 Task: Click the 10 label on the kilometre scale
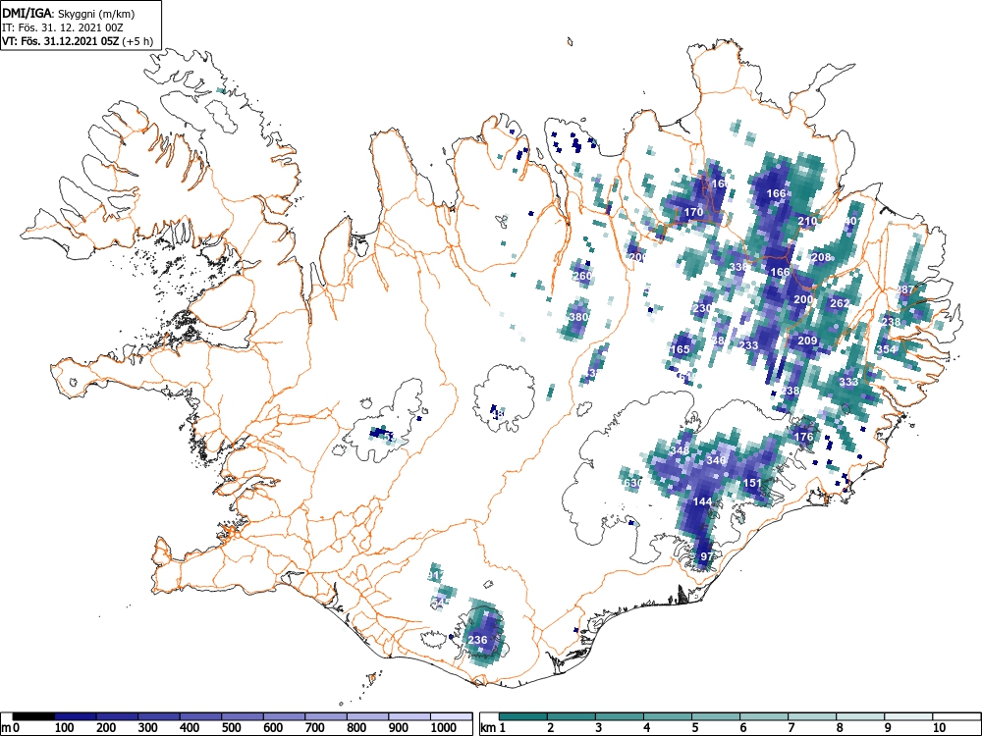(x=939, y=728)
